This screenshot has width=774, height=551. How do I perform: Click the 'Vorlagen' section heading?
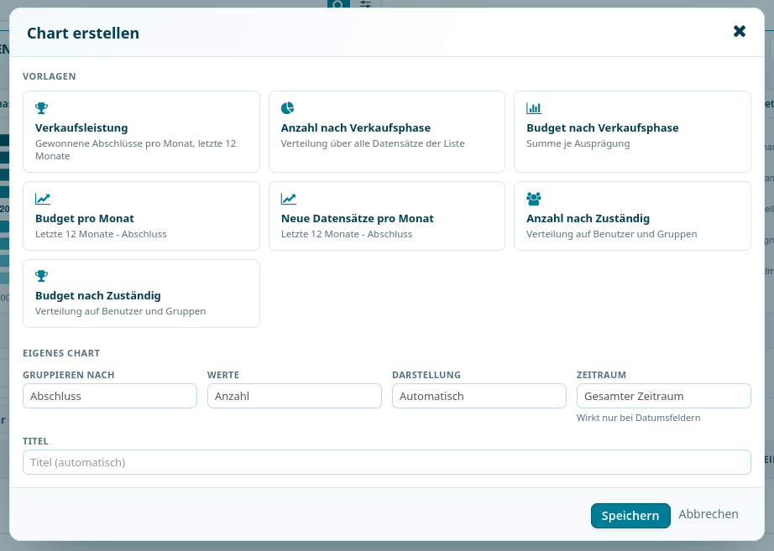point(50,76)
